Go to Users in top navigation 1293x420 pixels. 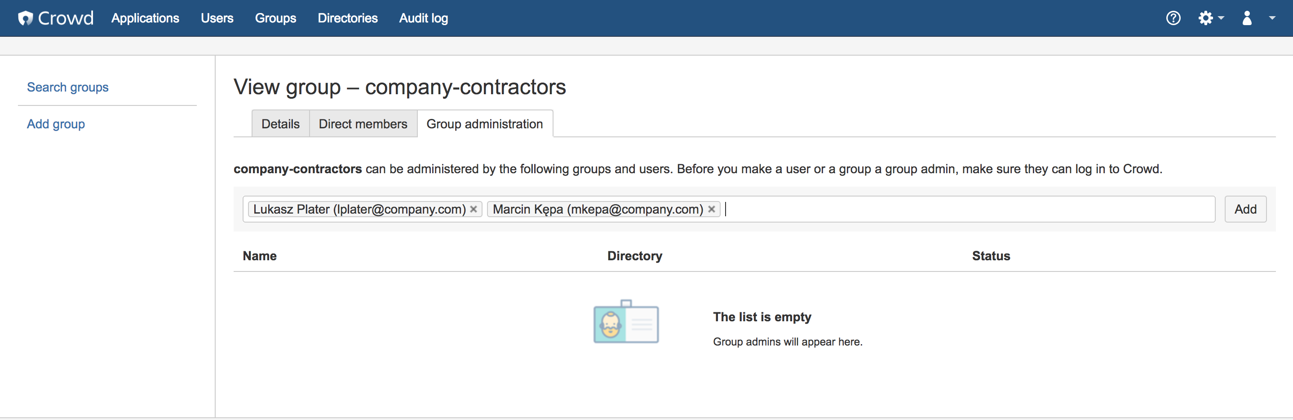click(x=217, y=18)
